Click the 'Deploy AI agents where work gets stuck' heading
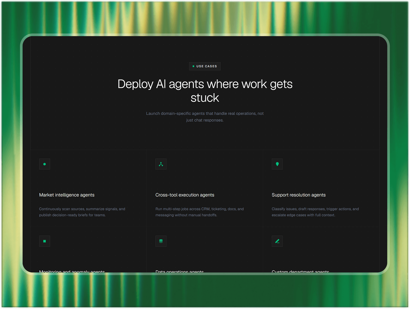 [x=205, y=91]
